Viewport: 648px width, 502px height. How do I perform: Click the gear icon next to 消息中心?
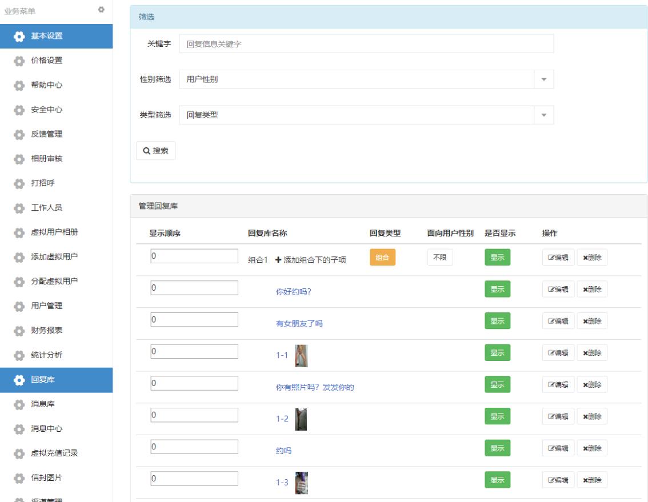coord(19,429)
